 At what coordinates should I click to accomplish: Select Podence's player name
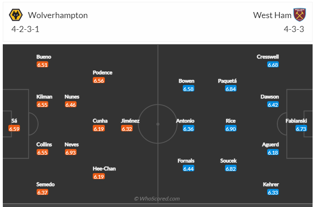[103, 72]
